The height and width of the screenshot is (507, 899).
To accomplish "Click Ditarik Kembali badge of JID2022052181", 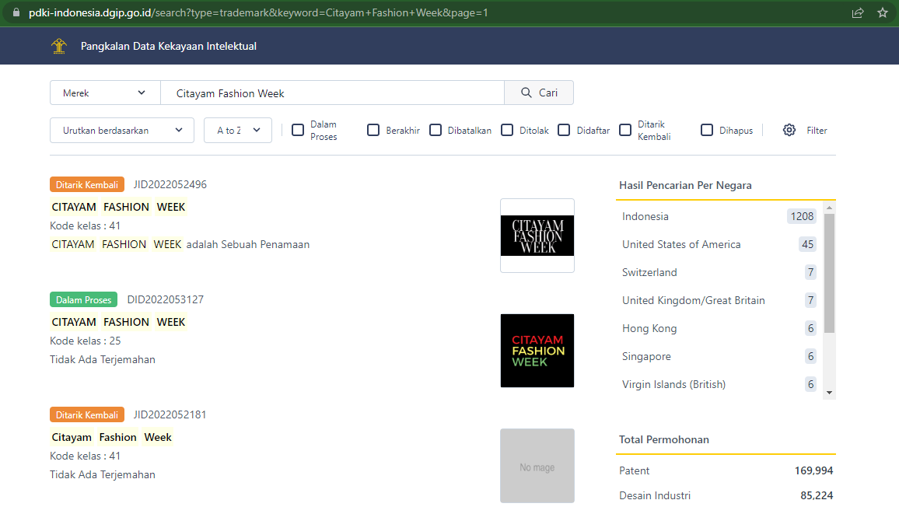I will point(87,414).
